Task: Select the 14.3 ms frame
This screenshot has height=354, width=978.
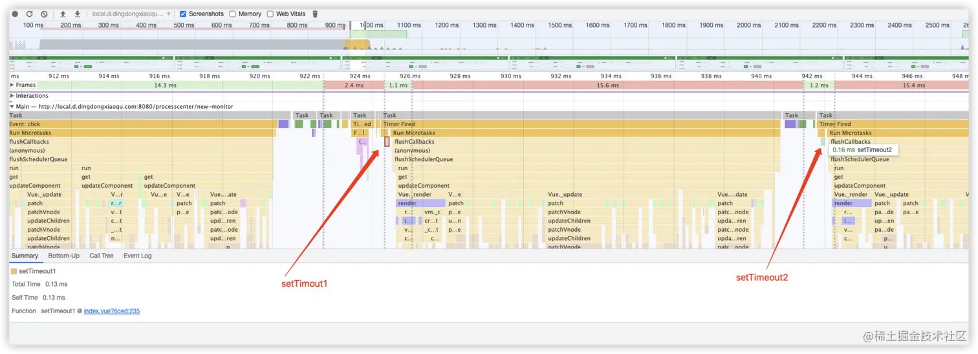Action: click(x=166, y=85)
